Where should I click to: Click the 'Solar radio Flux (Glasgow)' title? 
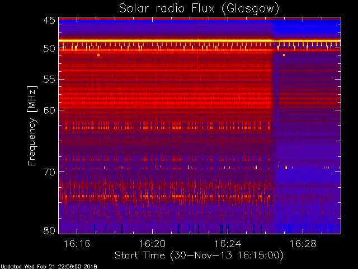click(x=199, y=9)
